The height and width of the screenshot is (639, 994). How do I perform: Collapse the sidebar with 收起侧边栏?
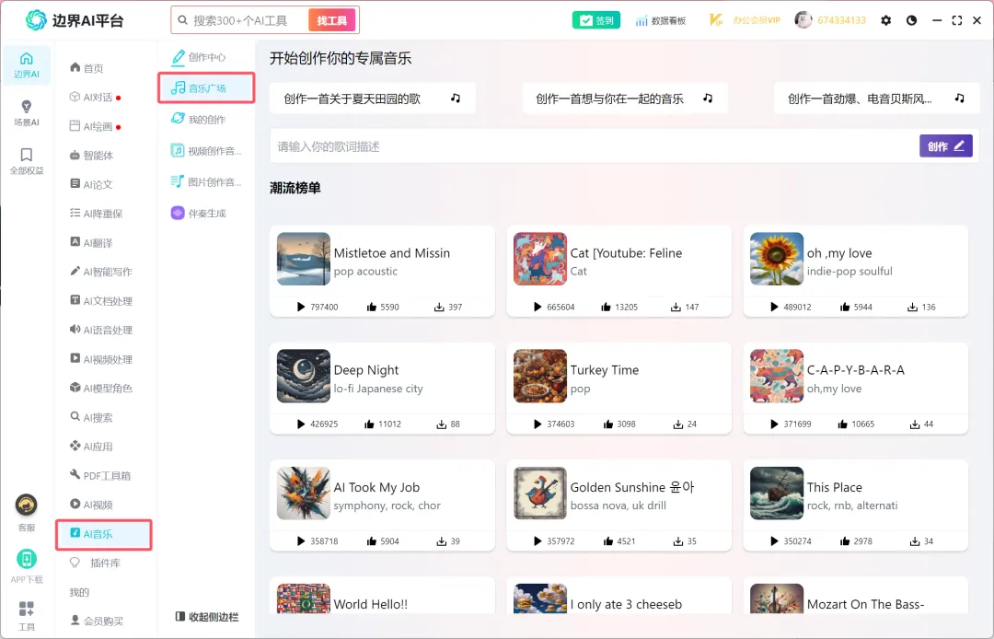tap(207, 617)
